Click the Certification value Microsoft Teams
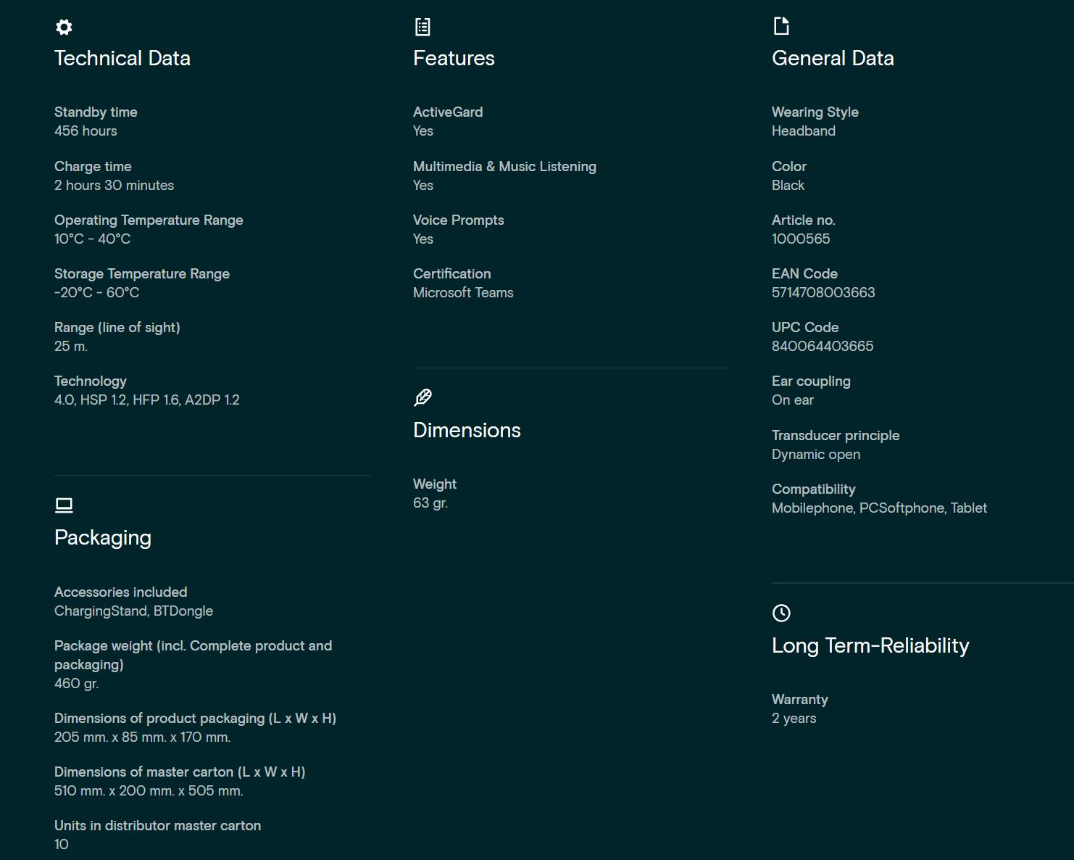Screen dimensions: 1074x860 click(x=463, y=293)
